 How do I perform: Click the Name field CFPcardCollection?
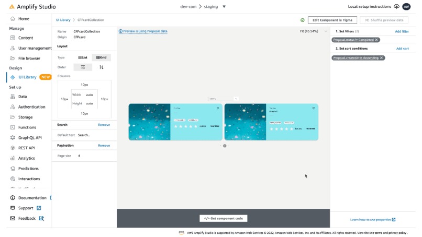coord(87,31)
